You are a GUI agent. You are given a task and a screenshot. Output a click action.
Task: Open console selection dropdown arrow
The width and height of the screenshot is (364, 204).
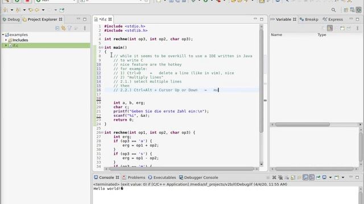click(330, 177)
